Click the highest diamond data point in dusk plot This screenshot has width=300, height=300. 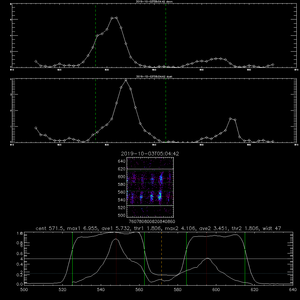pyautogui.click(x=126, y=80)
